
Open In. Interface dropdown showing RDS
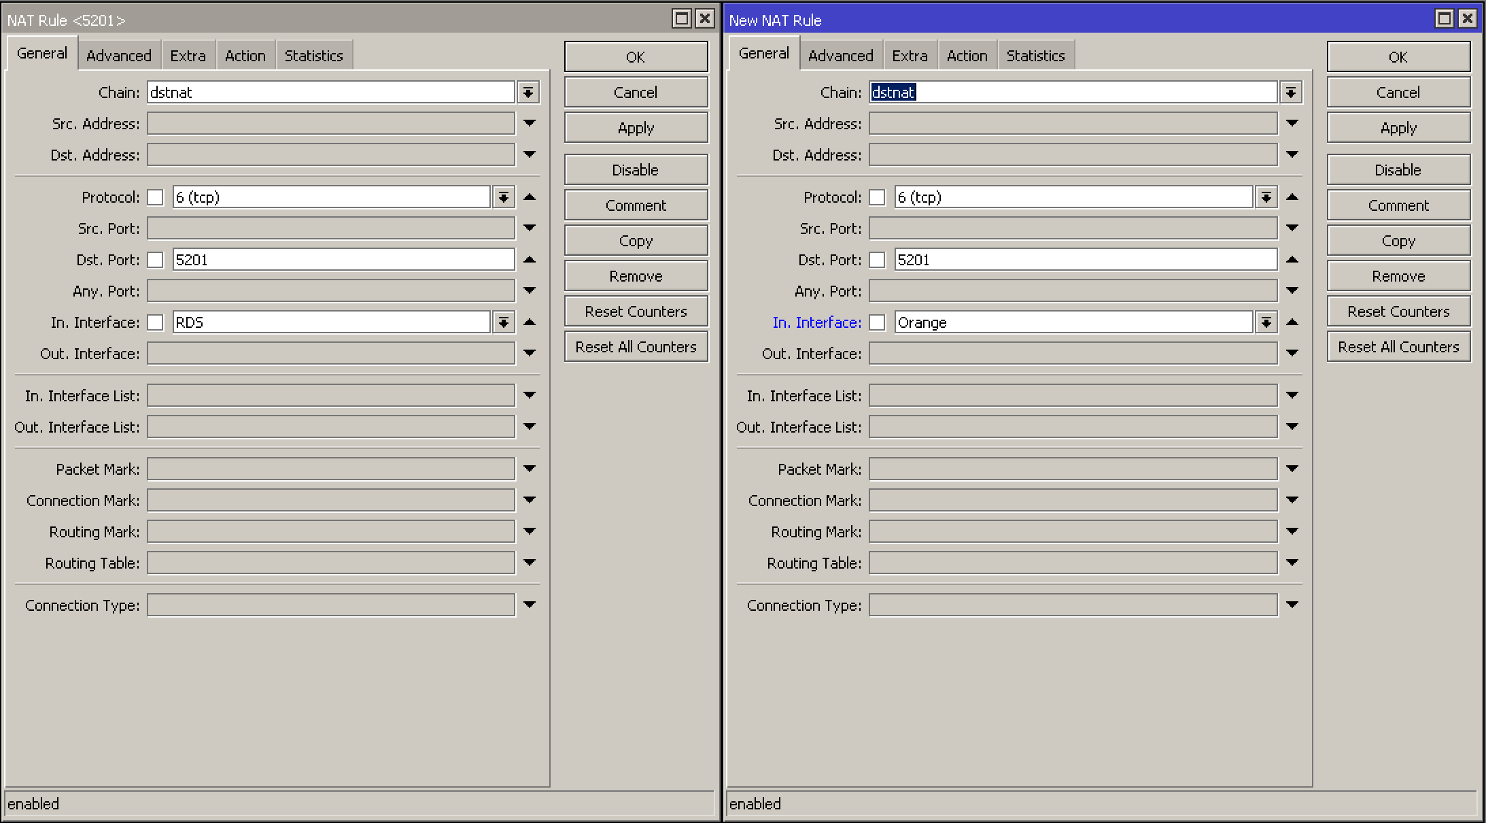tap(503, 322)
